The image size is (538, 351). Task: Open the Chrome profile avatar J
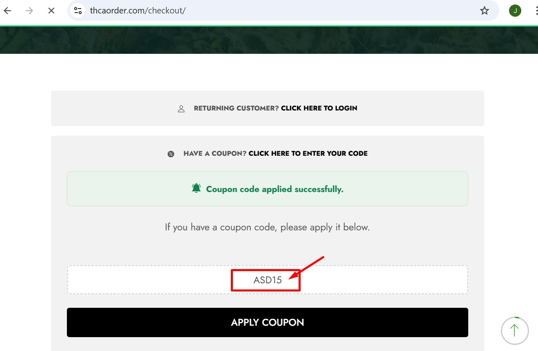[515, 11]
